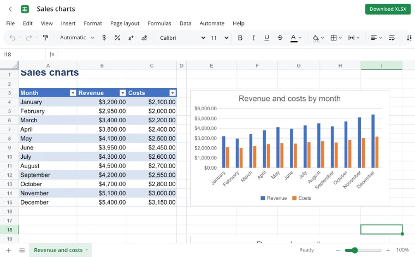Click the Revenue legend entry in the chart
The image size is (415, 257).
(274, 198)
